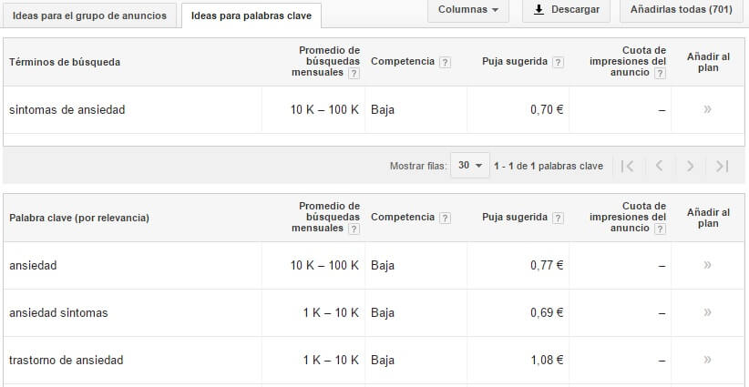Viewport: 749px width, 387px height.
Task: Click help icon beside lower Competencia header
Action: click(x=445, y=218)
